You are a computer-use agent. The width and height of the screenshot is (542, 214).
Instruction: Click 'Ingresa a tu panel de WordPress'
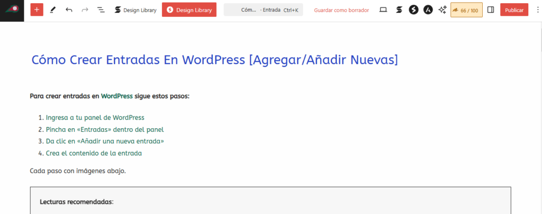[x=95, y=118]
